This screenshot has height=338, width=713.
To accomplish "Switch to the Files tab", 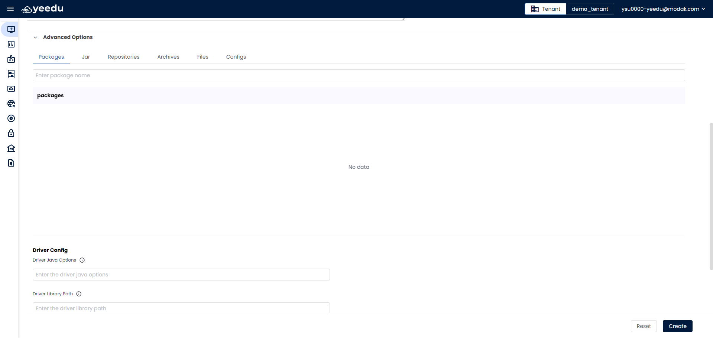I will tap(202, 57).
